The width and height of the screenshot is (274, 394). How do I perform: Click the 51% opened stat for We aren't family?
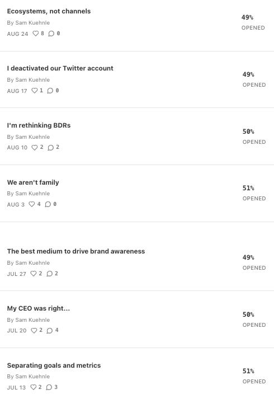(x=254, y=193)
